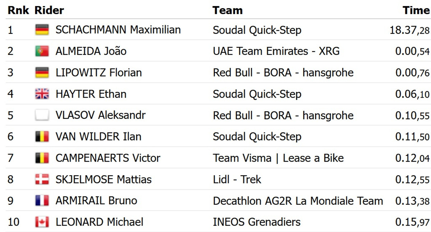Click German flag beside Schachmann
This screenshot has width=431, height=232.
point(42,30)
